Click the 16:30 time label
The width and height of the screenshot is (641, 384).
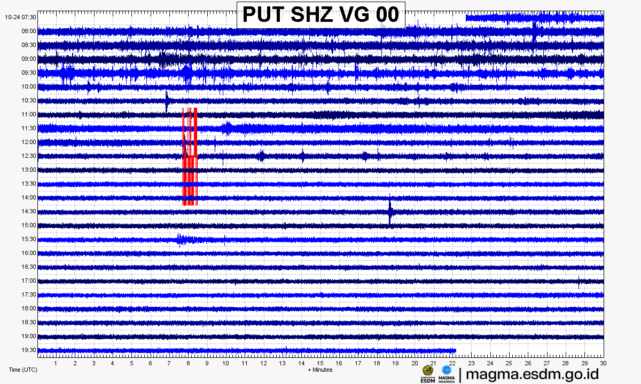click(29, 267)
